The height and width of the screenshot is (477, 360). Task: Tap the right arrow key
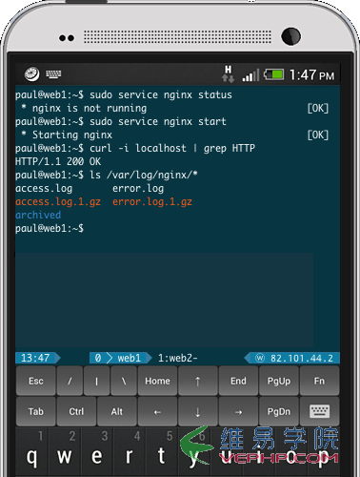238,411
